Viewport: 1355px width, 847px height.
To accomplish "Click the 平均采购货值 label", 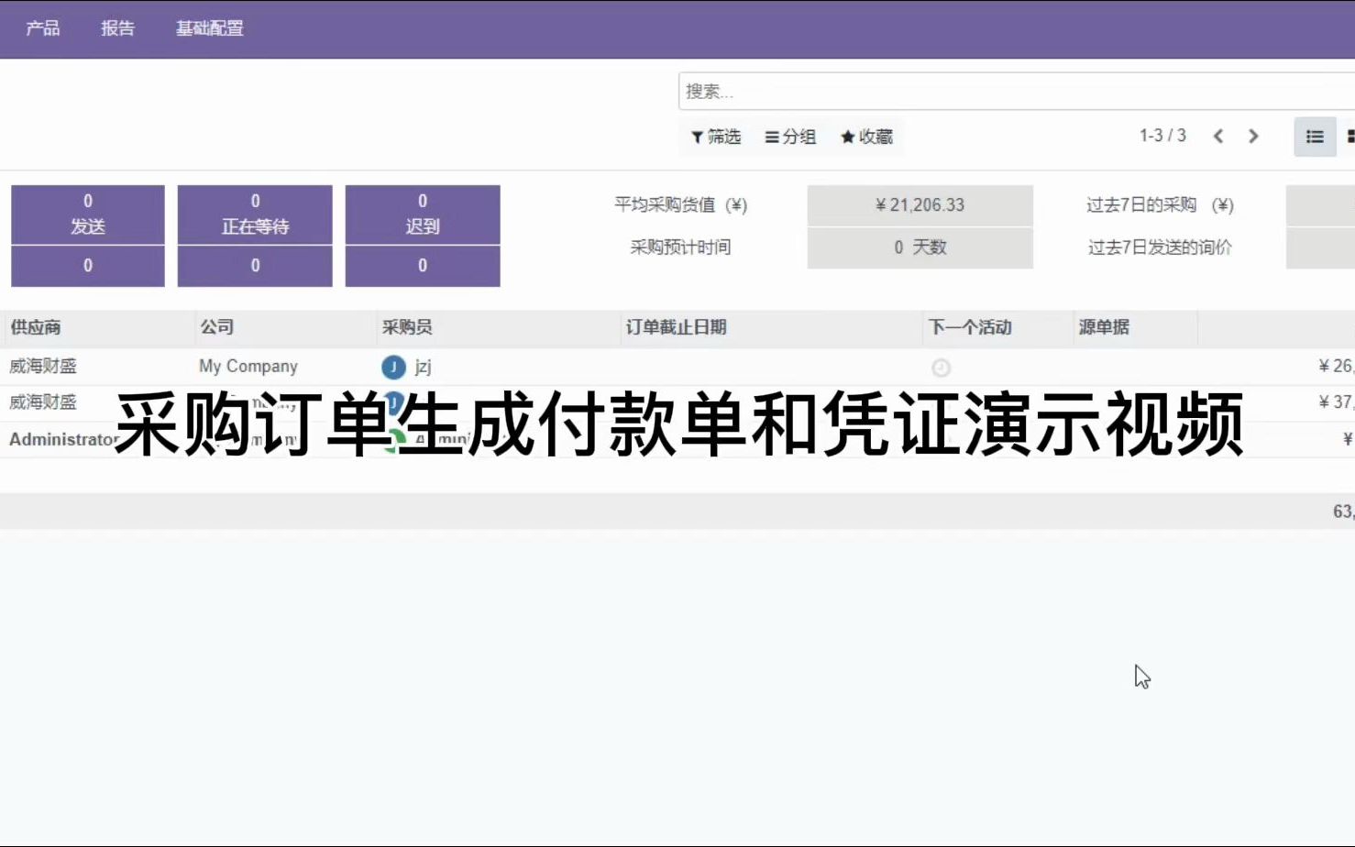I will pyautogui.click(x=680, y=205).
